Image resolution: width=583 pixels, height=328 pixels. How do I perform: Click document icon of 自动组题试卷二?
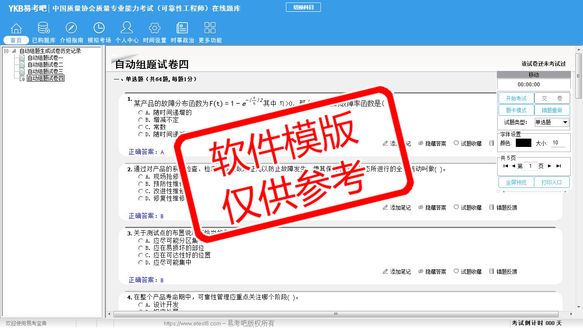[x=22, y=64]
